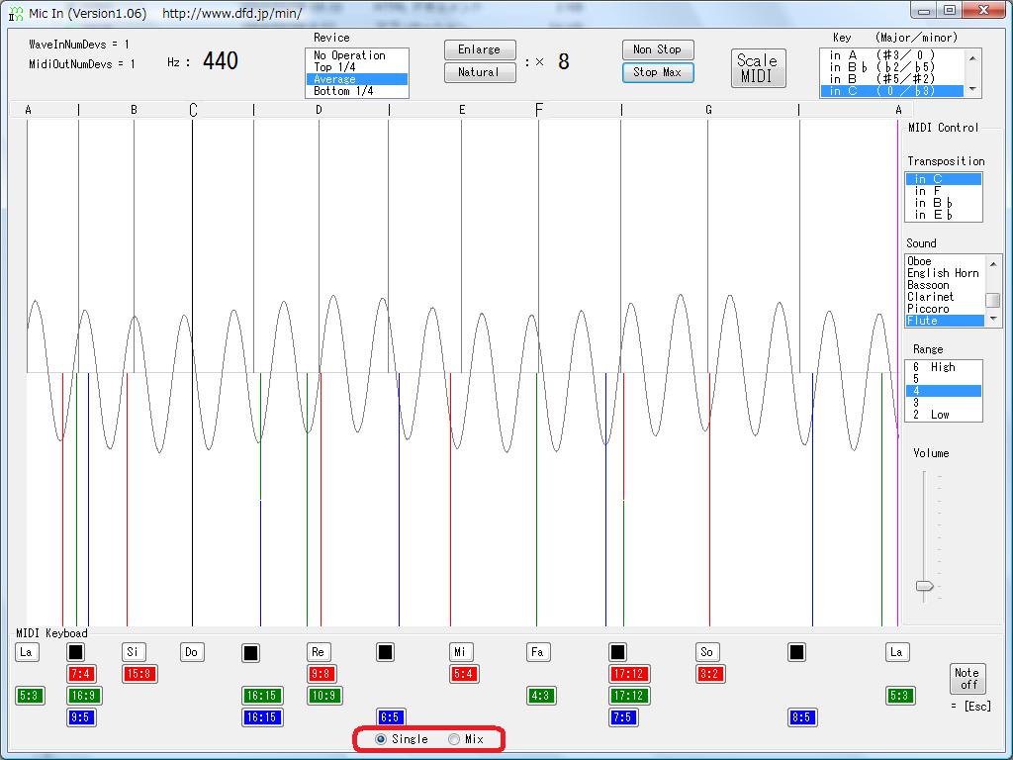Play the black key between Do and Re
This screenshot has width=1013, height=760.
pos(250,653)
